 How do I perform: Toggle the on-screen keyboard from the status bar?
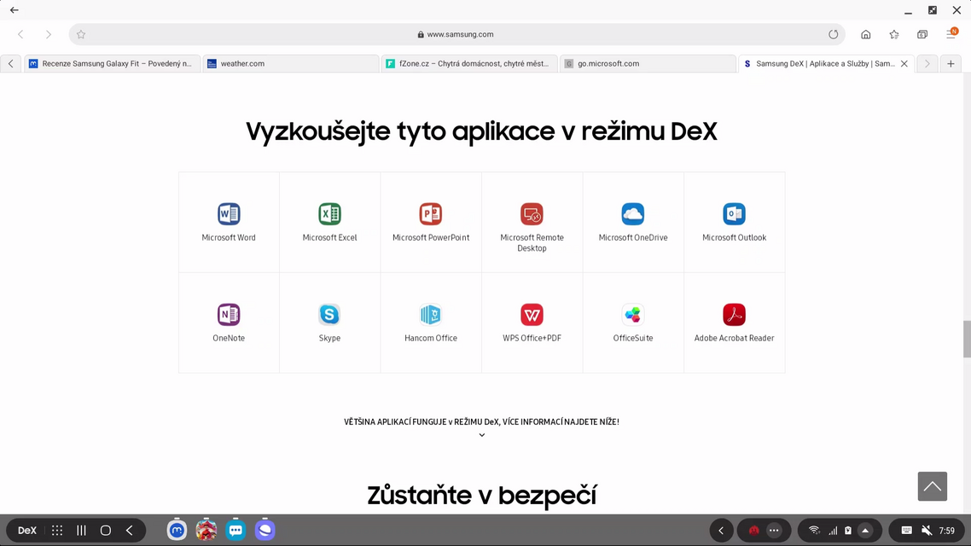pyautogui.click(x=904, y=530)
